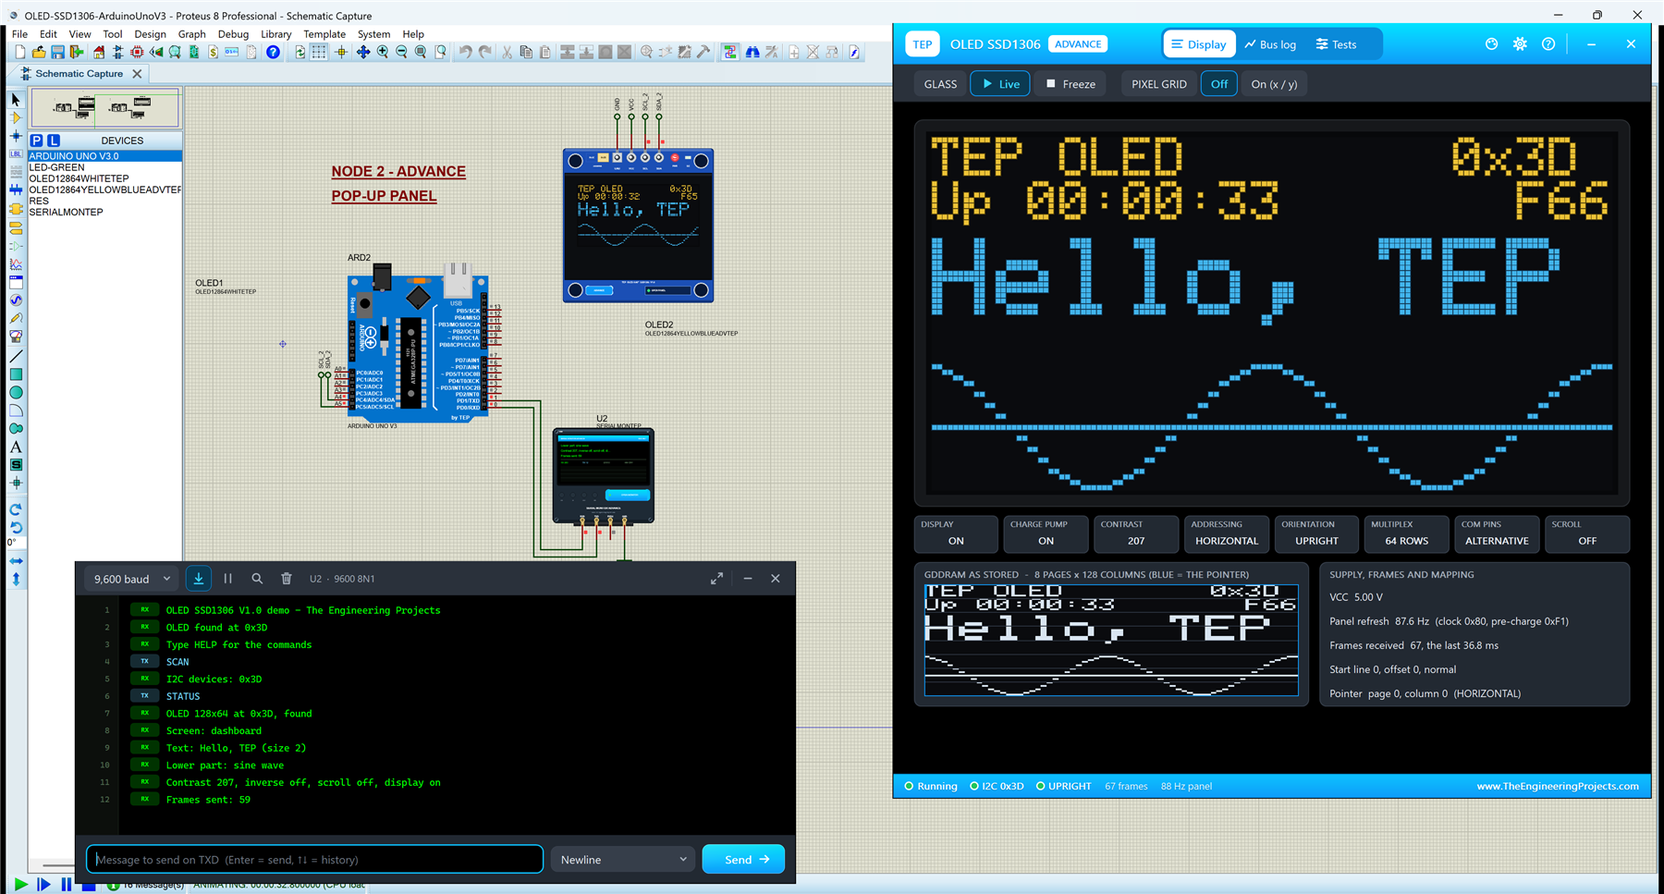Toggle the P pick devices button

point(36,141)
